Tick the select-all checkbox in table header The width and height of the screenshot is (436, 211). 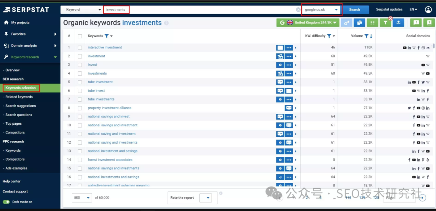[x=80, y=36]
